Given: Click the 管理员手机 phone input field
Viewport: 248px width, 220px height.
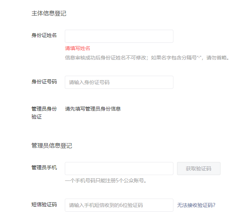Looking at the screenshot, I should coord(119,169).
